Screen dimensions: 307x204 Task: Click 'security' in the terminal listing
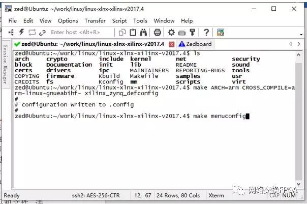246,59
